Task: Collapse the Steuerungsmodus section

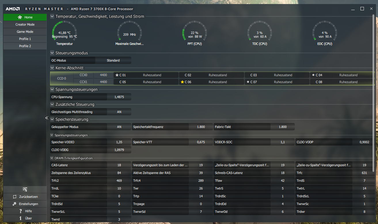Action: click(x=52, y=53)
